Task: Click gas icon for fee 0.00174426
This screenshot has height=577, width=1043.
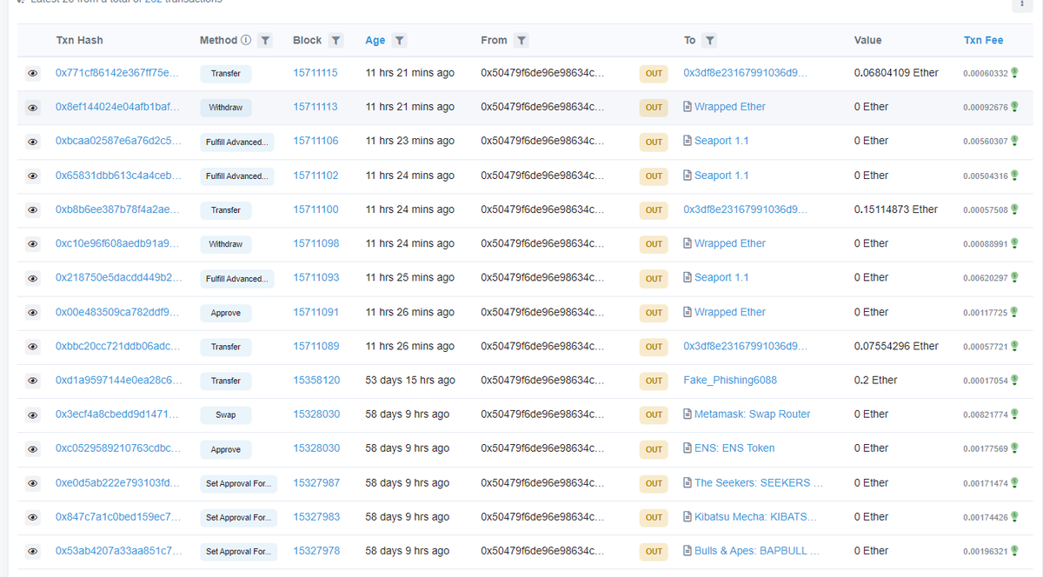Action: tap(1014, 517)
